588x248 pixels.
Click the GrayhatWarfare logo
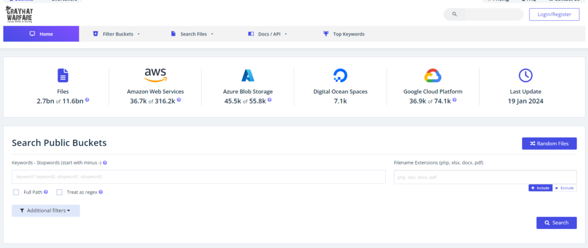click(19, 14)
